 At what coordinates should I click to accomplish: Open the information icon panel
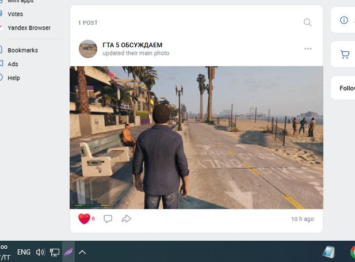point(344,20)
